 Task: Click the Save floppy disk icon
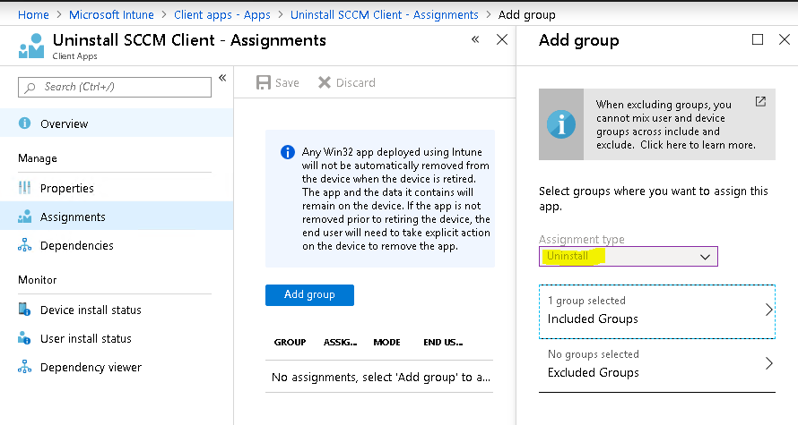pos(263,83)
